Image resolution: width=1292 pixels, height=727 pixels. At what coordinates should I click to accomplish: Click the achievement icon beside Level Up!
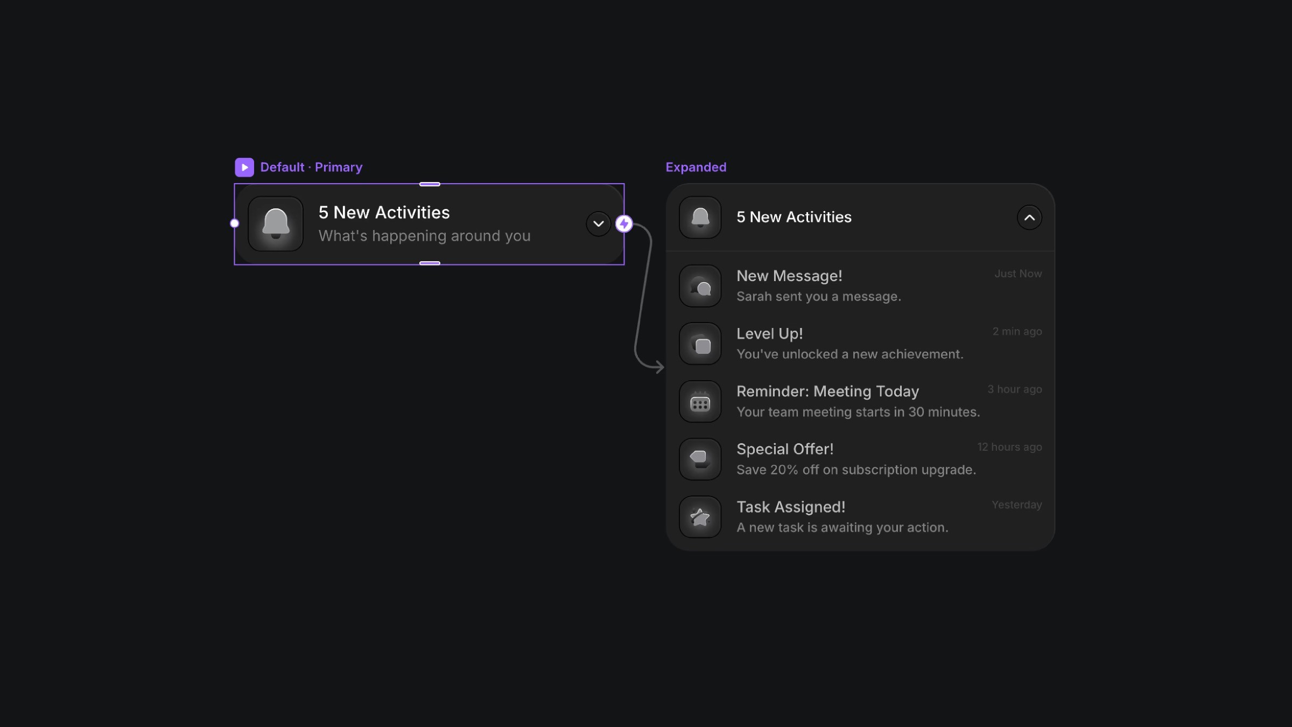click(x=700, y=343)
